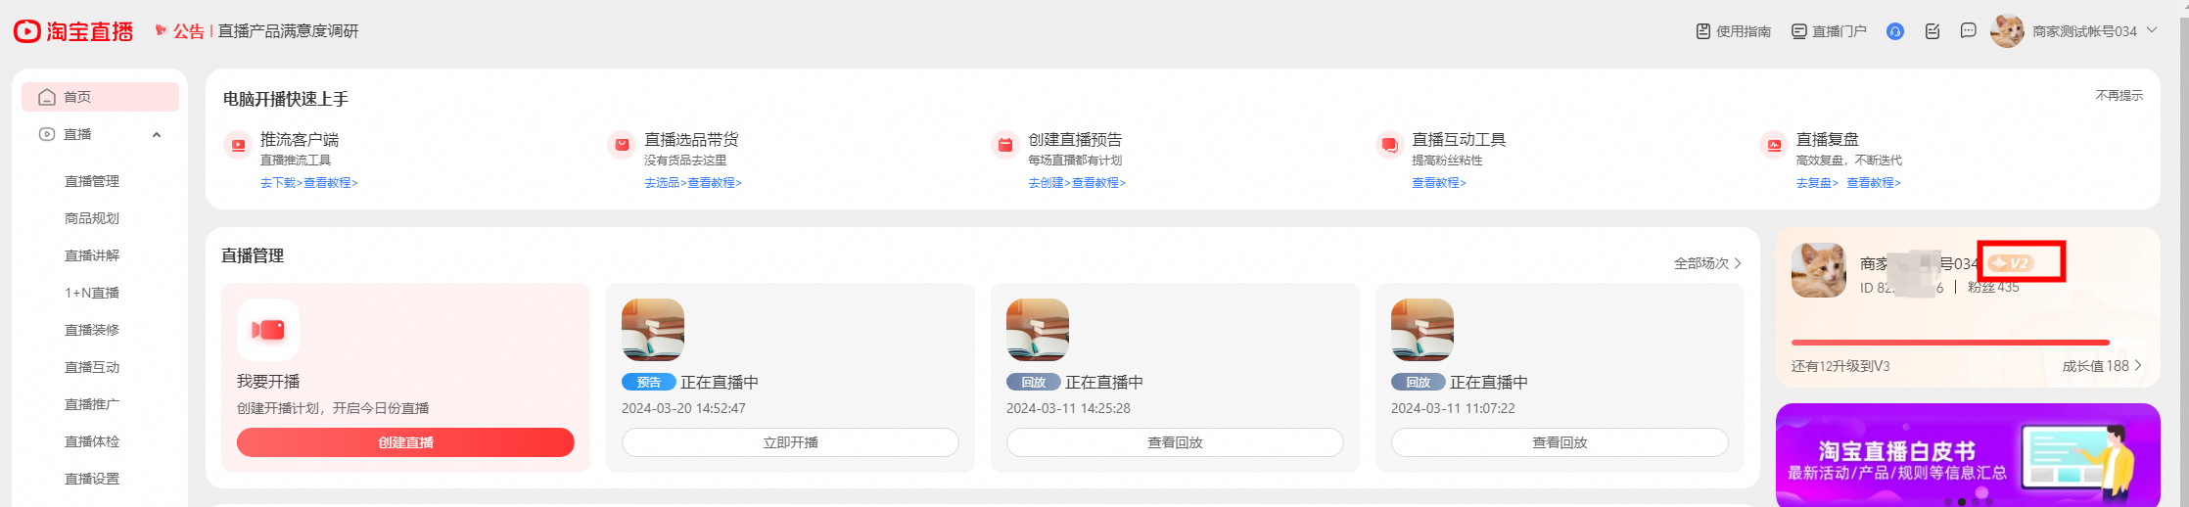This screenshot has width=2189, height=507.
Task: Open the 公告 announcement horn icon
Action: pyautogui.click(x=161, y=30)
